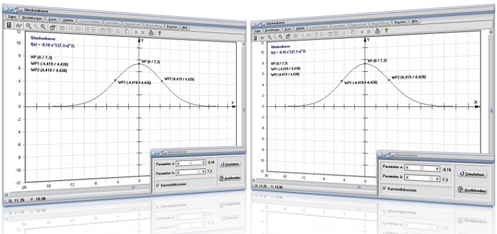Click zoom-in magnifier in left window toolbar
497x234 pixels.
coord(29,26)
